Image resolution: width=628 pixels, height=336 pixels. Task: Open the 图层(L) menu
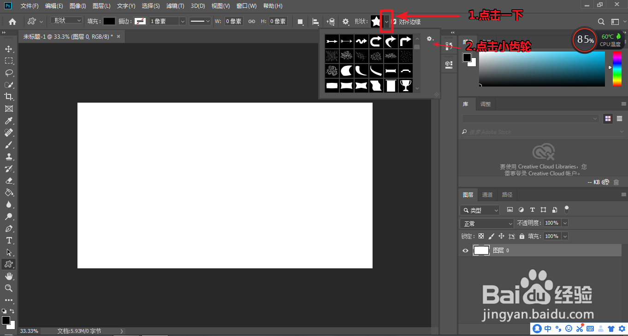pos(101,6)
